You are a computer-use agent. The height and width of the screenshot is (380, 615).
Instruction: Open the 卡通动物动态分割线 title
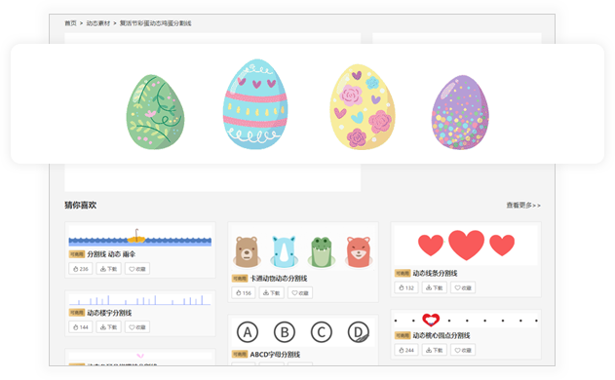pos(279,279)
